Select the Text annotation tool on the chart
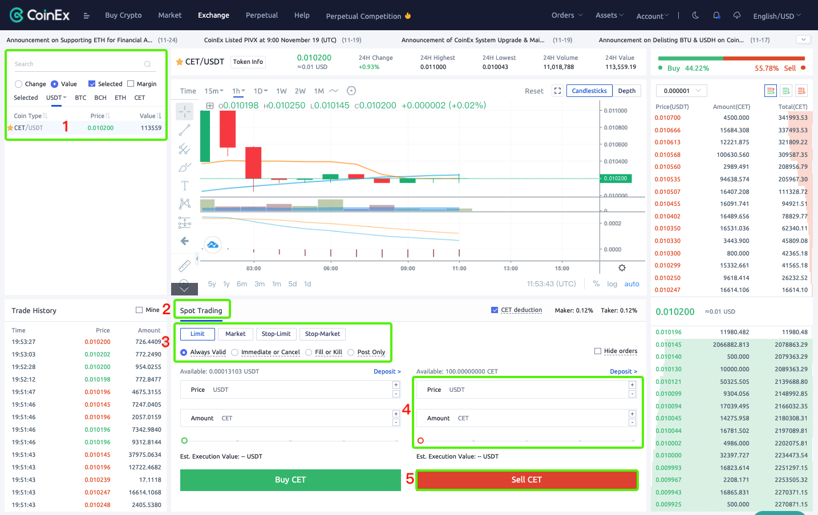The image size is (818, 515). (x=184, y=185)
